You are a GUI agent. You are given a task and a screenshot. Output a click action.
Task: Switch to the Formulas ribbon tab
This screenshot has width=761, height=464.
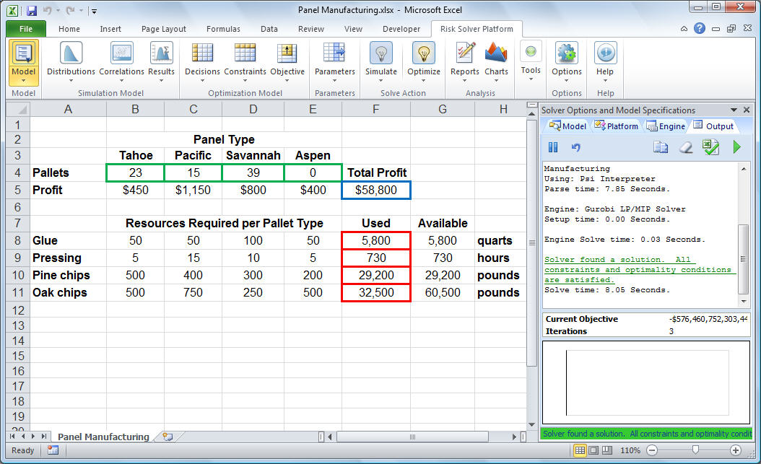tap(223, 29)
